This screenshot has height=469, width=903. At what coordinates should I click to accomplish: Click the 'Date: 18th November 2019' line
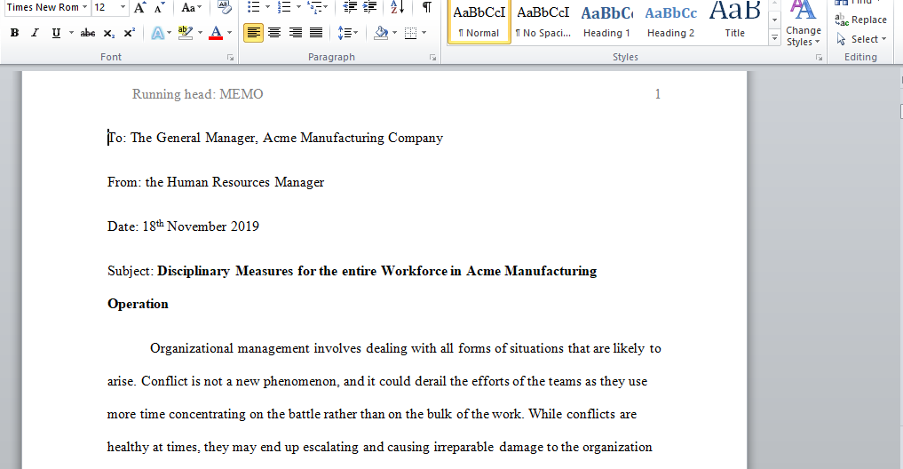[183, 226]
